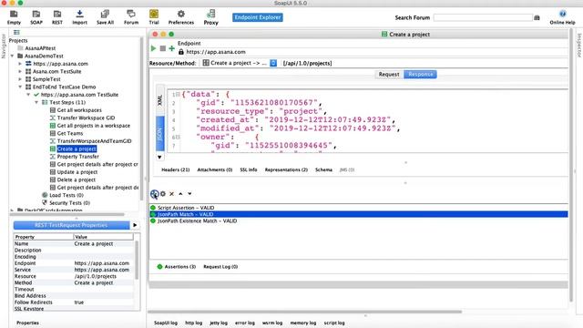The width and height of the screenshot is (583, 328).
Task: Open the SoapUI log tab
Action: 166,323
